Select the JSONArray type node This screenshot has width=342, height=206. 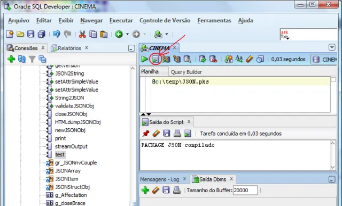click(68, 171)
